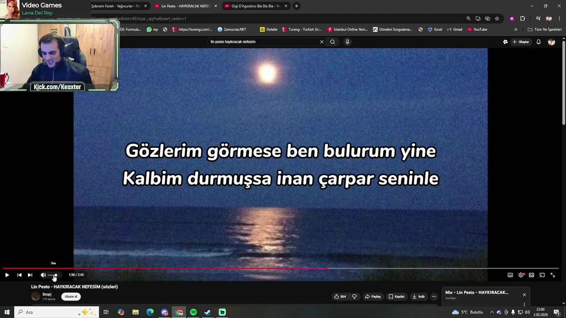
Task: Open weather widget 5°C Bulutlu
Action: click(x=467, y=312)
